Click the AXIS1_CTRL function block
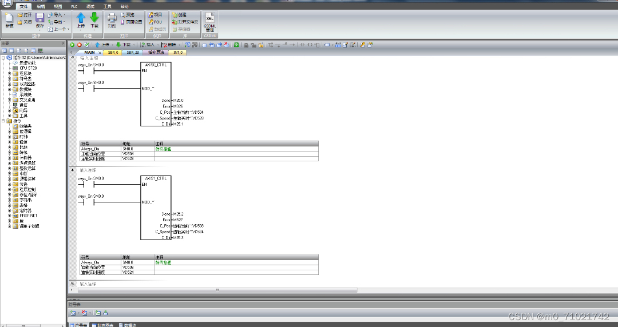The width and height of the screenshot is (618, 327). tap(156, 208)
